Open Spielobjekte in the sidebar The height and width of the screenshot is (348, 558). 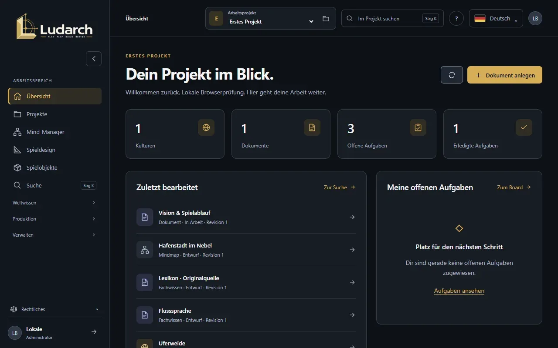point(54,167)
